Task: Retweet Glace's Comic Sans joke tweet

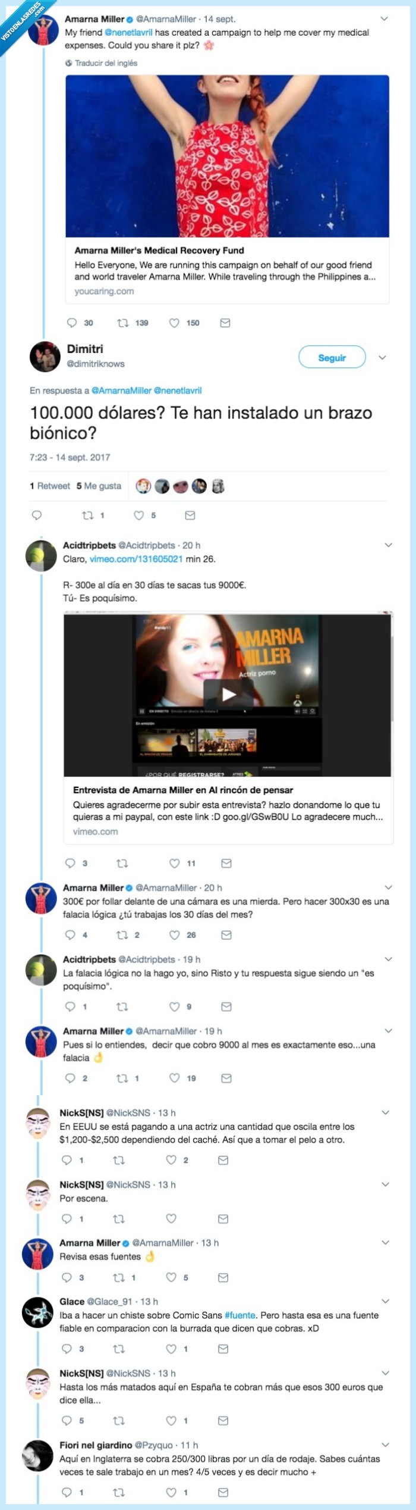Action: (119, 1349)
